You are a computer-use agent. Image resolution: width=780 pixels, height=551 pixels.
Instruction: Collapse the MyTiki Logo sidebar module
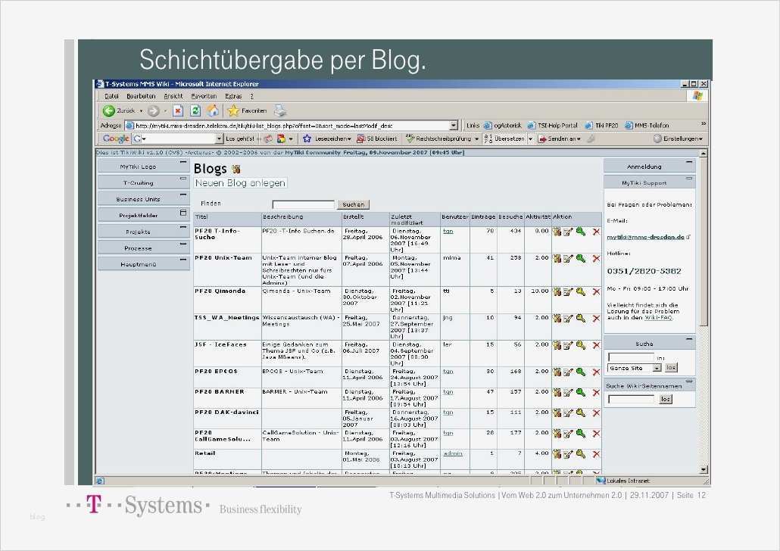[183, 162]
